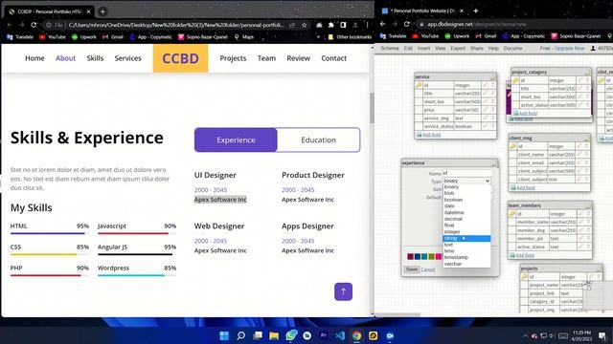
Task: Open the Share menu in dbdesigner
Action: point(477,49)
